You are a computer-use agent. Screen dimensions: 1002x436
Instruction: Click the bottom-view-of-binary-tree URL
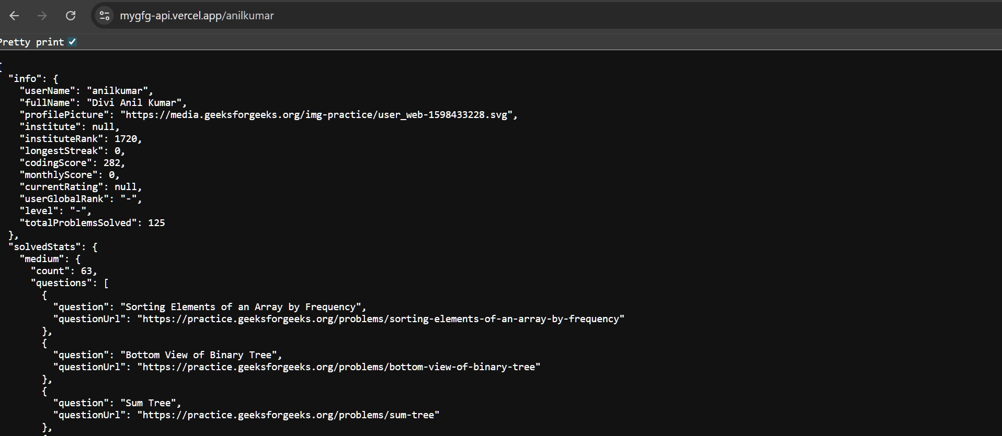[x=339, y=367]
